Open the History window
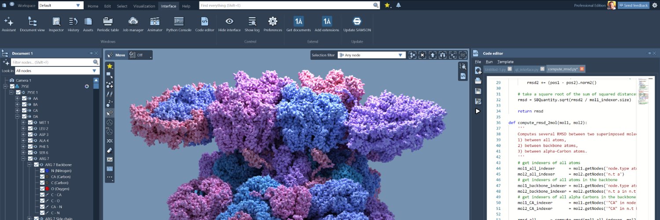 pyautogui.click(x=73, y=24)
